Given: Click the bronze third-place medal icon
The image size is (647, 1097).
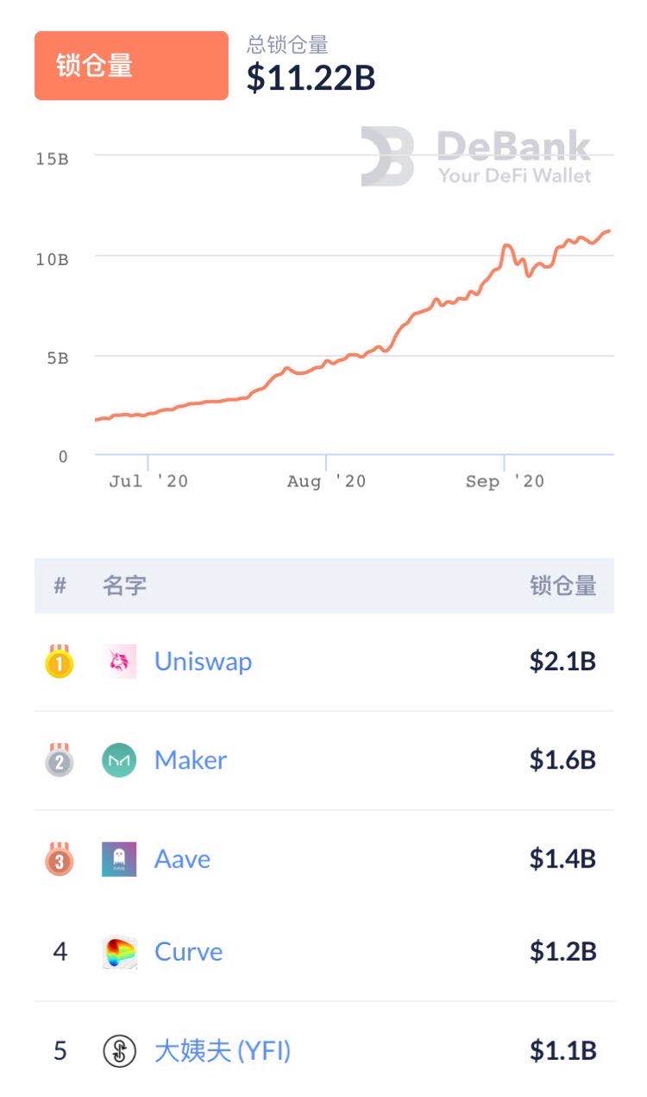Looking at the screenshot, I should [60, 859].
